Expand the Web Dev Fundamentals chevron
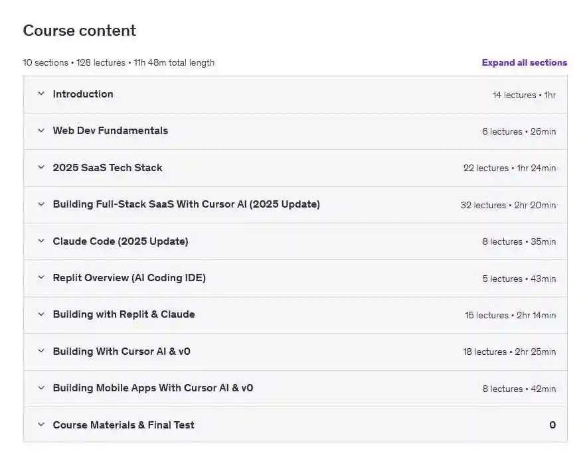585x451 pixels. pos(41,131)
